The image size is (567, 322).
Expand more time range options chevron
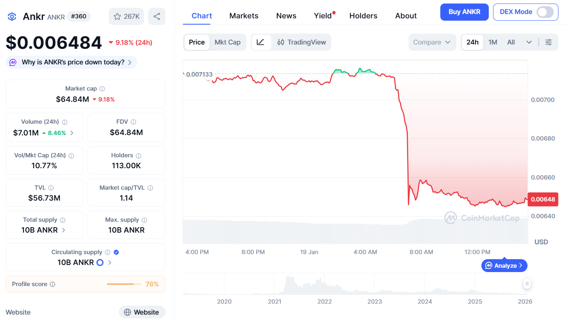(x=529, y=42)
